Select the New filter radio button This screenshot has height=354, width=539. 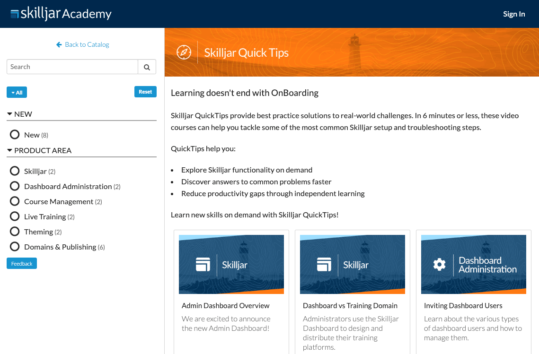coord(15,135)
